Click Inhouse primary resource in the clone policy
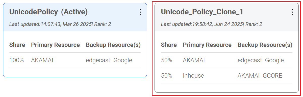 [x=193, y=76]
